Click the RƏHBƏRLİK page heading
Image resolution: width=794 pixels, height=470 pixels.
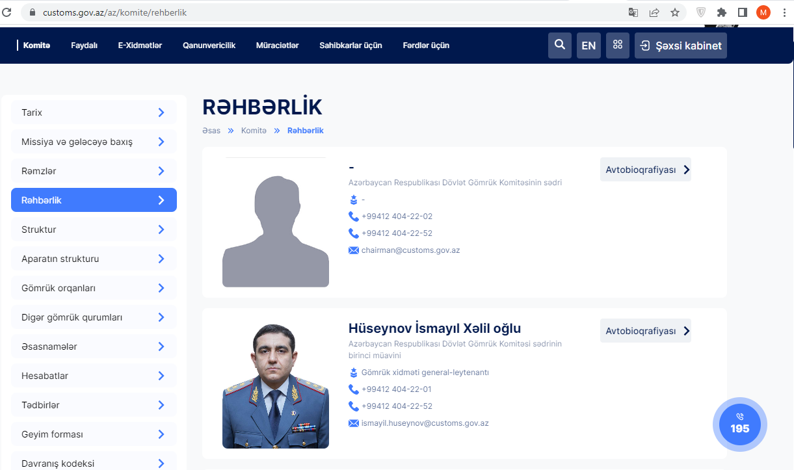[262, 107]
